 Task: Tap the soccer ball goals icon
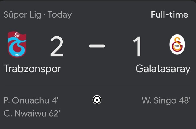coord(97,100)
